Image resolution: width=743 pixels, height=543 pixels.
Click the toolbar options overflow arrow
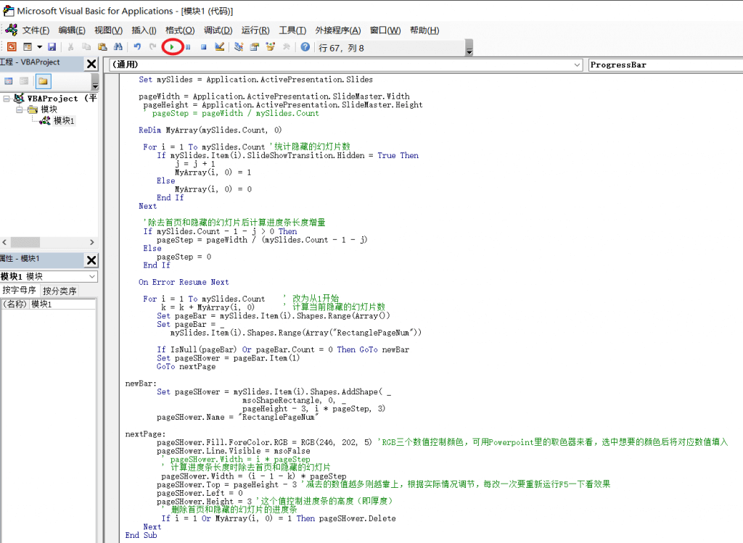pyautogui.click(x=469, y=48)
